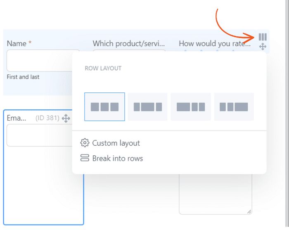The width and height of the screenshot is (289, 230).
Task: Click the textarea resize grip
Action: (249, 211)
